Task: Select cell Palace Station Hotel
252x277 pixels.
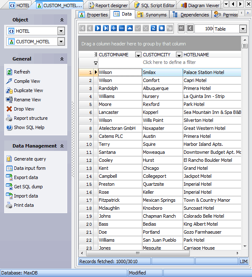Action: tap(212, 72)
